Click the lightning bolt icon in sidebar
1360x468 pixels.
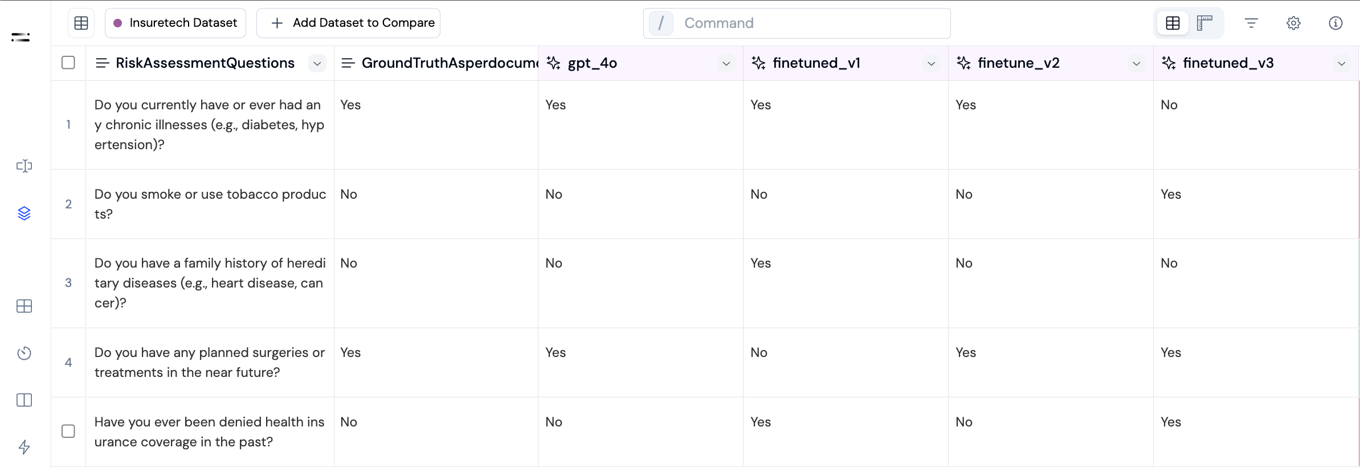click(x=24, y=447)
